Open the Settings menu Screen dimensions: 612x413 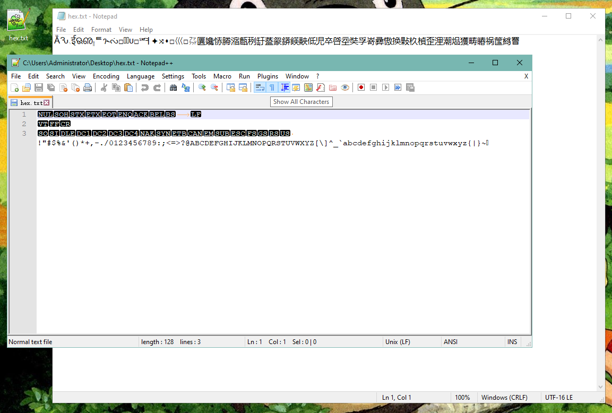[x=173, y=76]
